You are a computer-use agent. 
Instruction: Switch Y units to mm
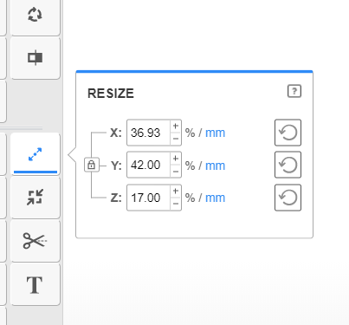pyautogui.click(x=215, y=166)
